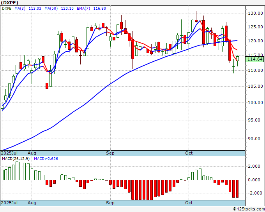Click the 0.000 MACD axis label
265x212 pixels.
click(254, 180)
